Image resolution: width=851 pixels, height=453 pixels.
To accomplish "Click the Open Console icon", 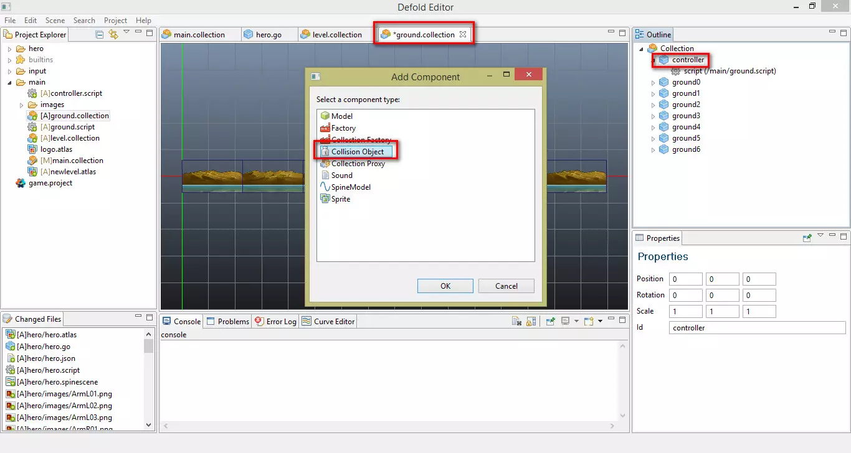I will click(x=589, y=321).
